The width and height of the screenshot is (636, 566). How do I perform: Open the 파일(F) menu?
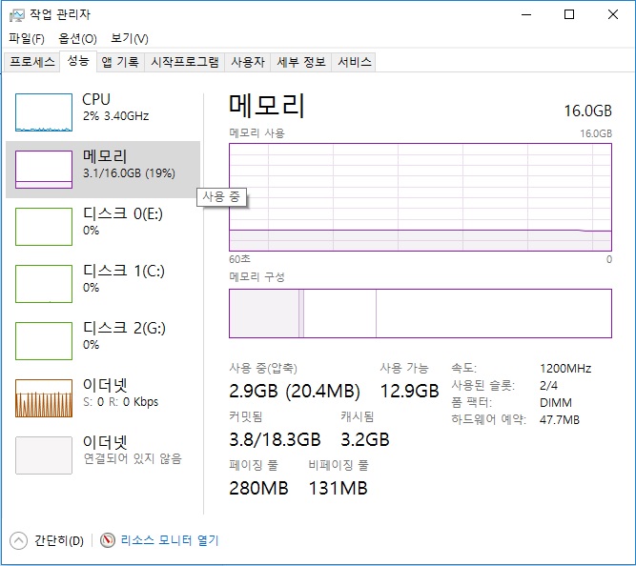tap(27, 39)
